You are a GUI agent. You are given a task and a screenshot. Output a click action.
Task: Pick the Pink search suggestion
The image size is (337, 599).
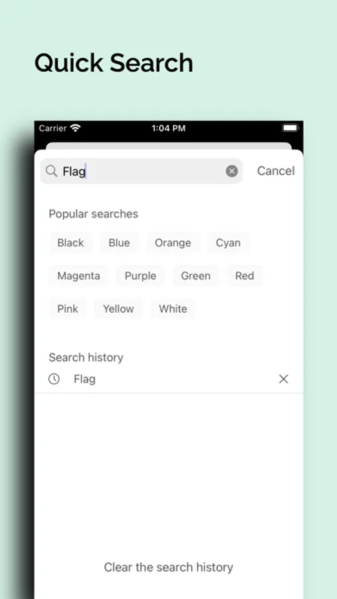click(x=68, y=309)
